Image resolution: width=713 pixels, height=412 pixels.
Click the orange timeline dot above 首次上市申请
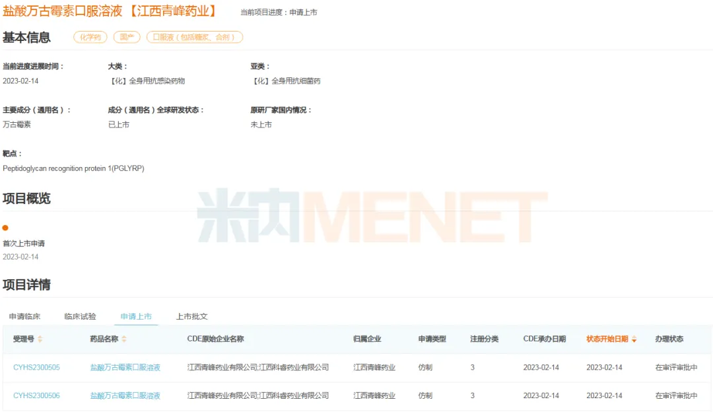click(5, 228)
